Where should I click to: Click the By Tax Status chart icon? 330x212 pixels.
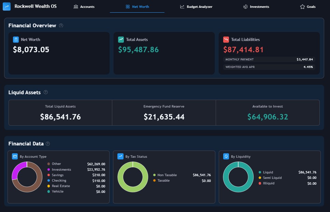[120, 156]
